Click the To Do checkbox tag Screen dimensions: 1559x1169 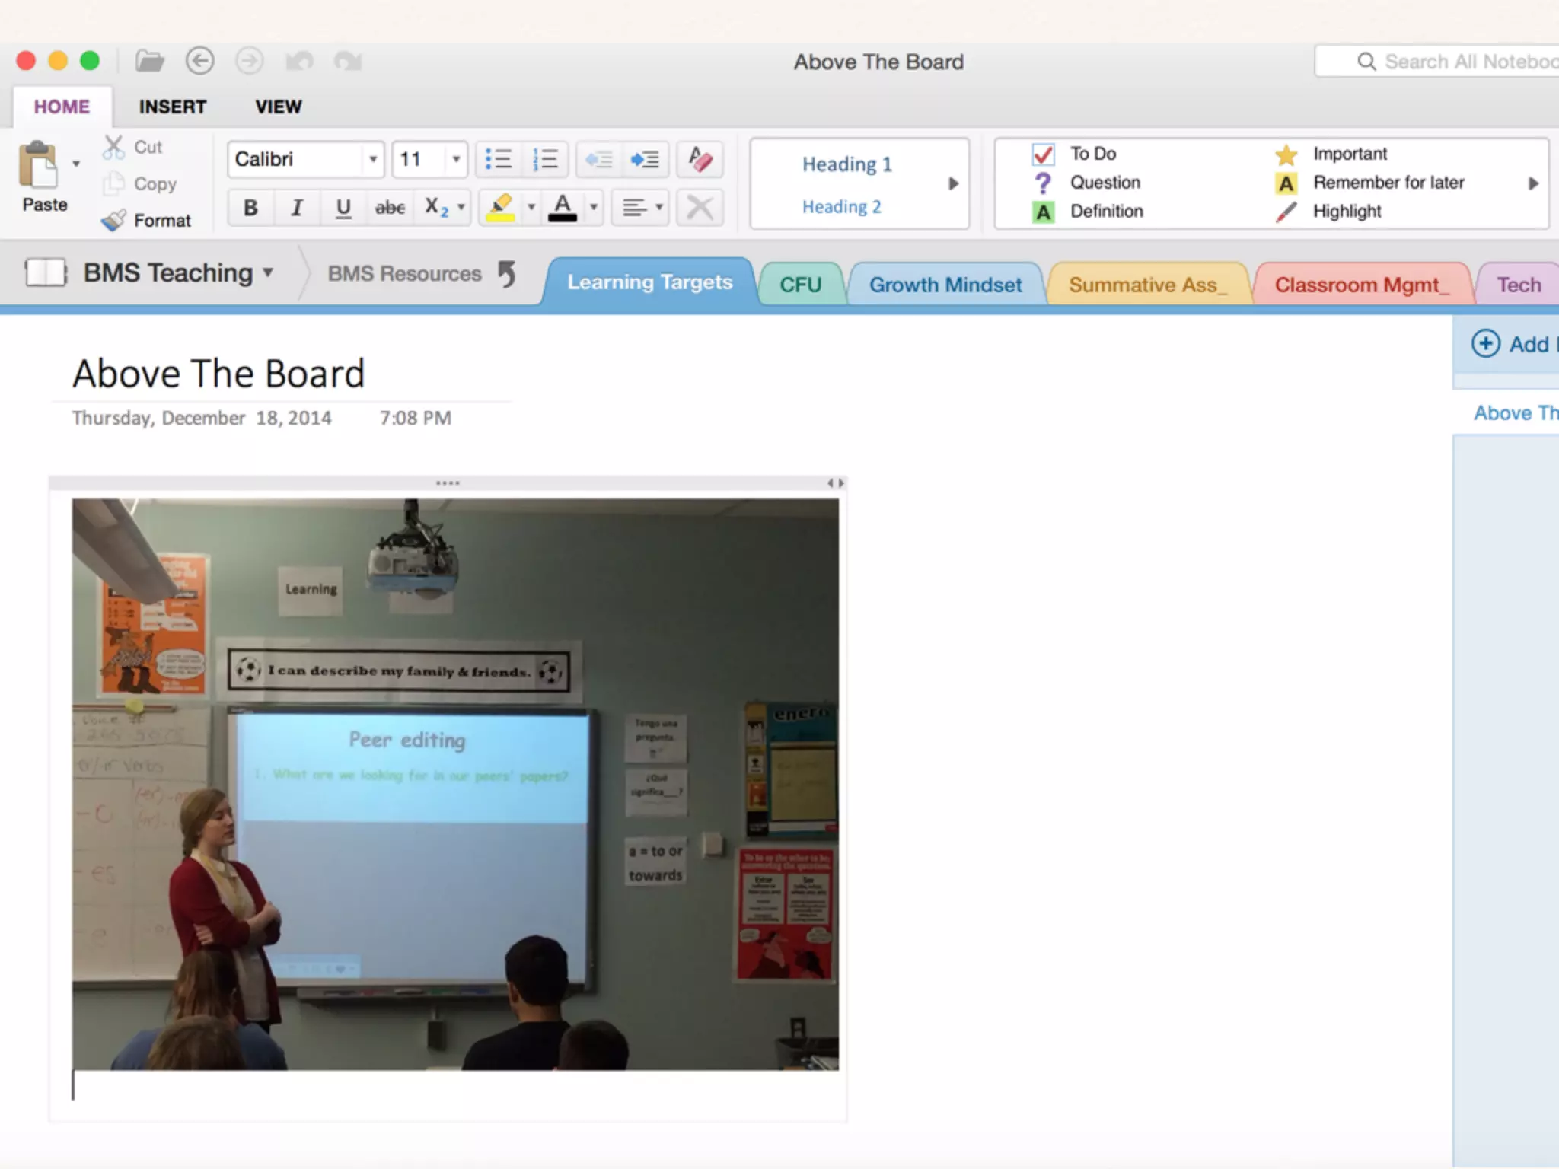point(1043,154)
